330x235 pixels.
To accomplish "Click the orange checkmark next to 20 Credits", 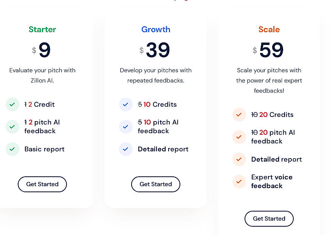I will coord(239,115).
